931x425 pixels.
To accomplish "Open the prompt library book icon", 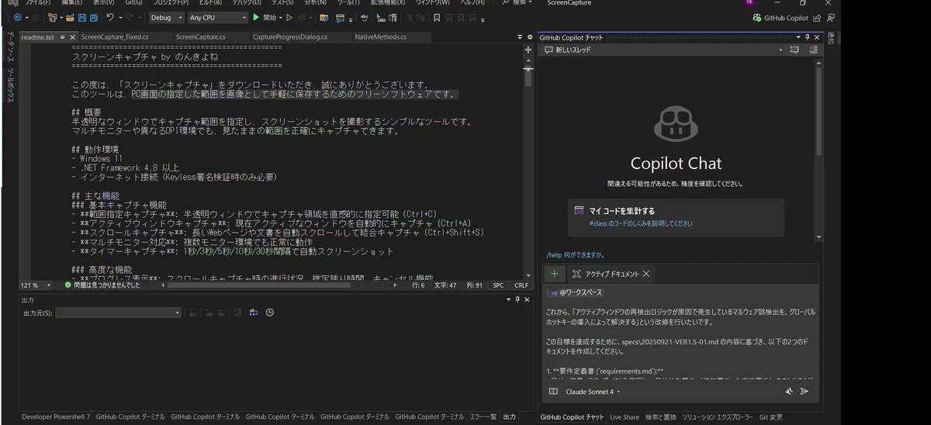I will point(553,392).
